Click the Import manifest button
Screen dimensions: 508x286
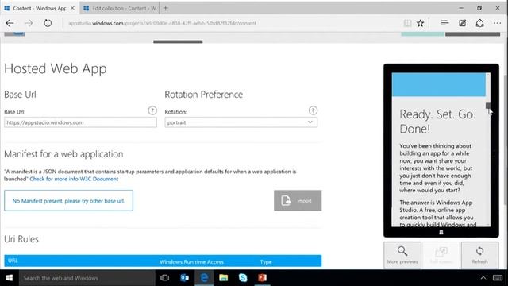click(298, 200)
